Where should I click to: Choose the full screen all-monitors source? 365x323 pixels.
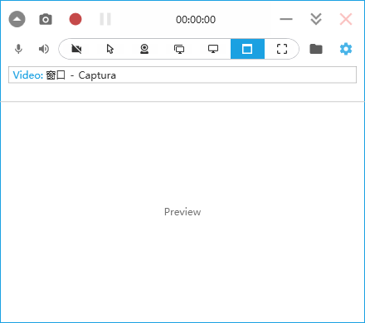pyautogui.click(x=179, y=49)
